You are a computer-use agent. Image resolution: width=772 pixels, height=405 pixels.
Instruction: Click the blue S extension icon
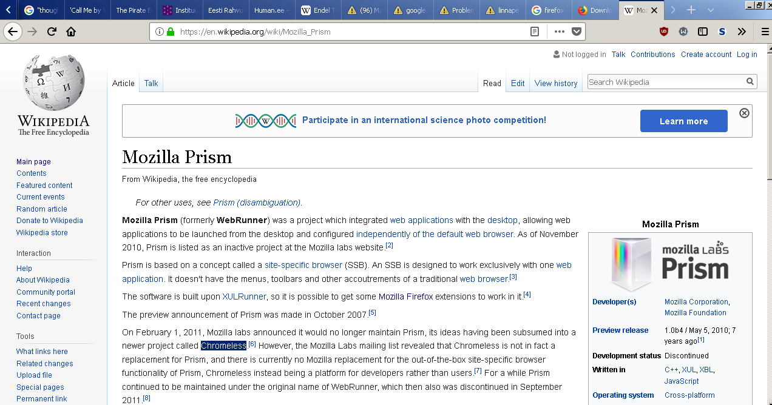[x=722, y=32]
